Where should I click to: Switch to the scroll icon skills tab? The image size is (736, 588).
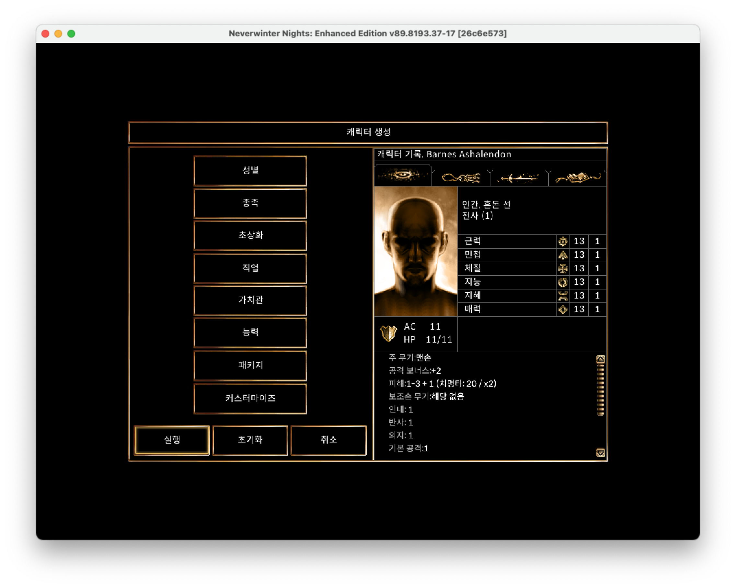(461, 178)
